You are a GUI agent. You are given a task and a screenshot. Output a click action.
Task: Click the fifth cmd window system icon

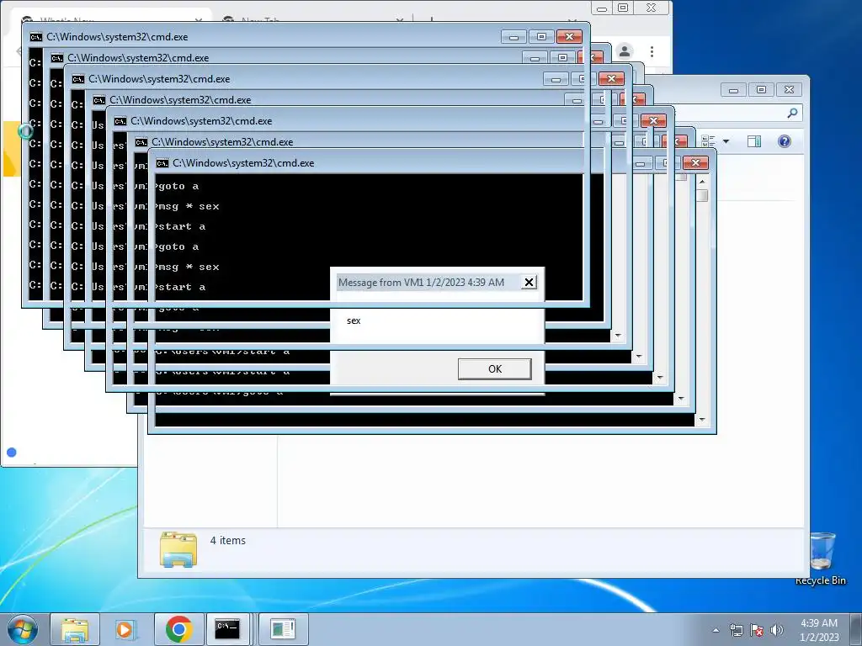click(x=120, y=121)
